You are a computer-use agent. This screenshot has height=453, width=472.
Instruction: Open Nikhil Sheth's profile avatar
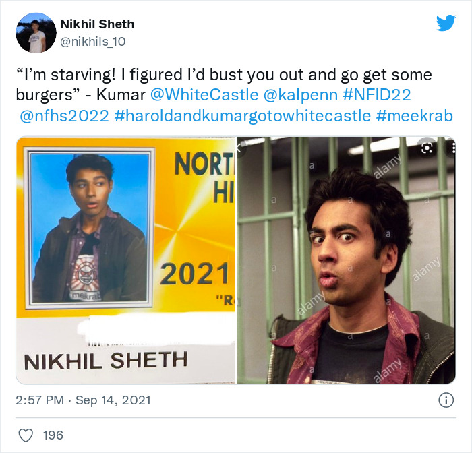tap(36, 32)
